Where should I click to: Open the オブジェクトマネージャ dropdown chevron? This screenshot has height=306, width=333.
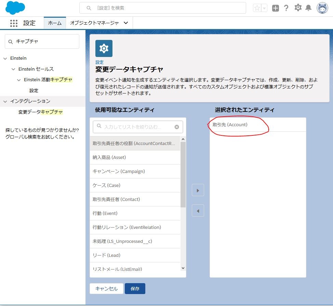pos(125,23)
